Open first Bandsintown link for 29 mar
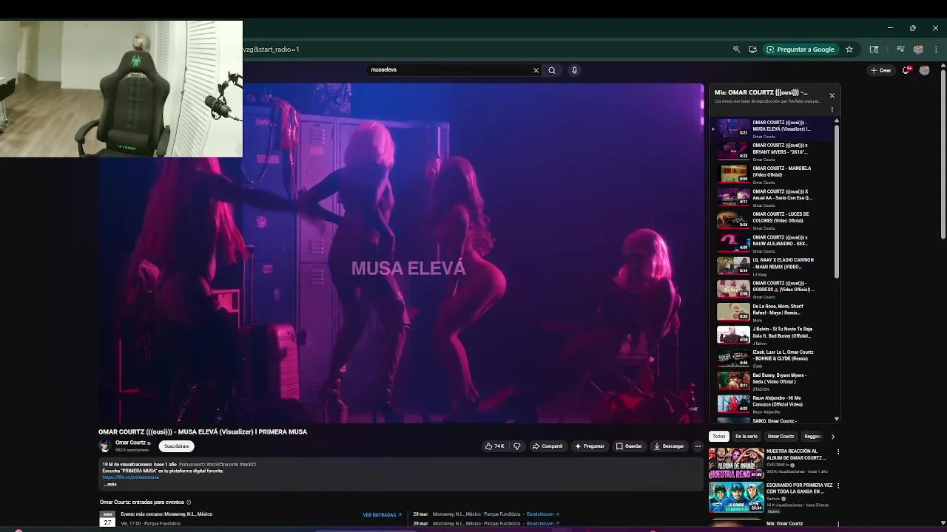This screenshot has height=532, width=947. [542, 514]
